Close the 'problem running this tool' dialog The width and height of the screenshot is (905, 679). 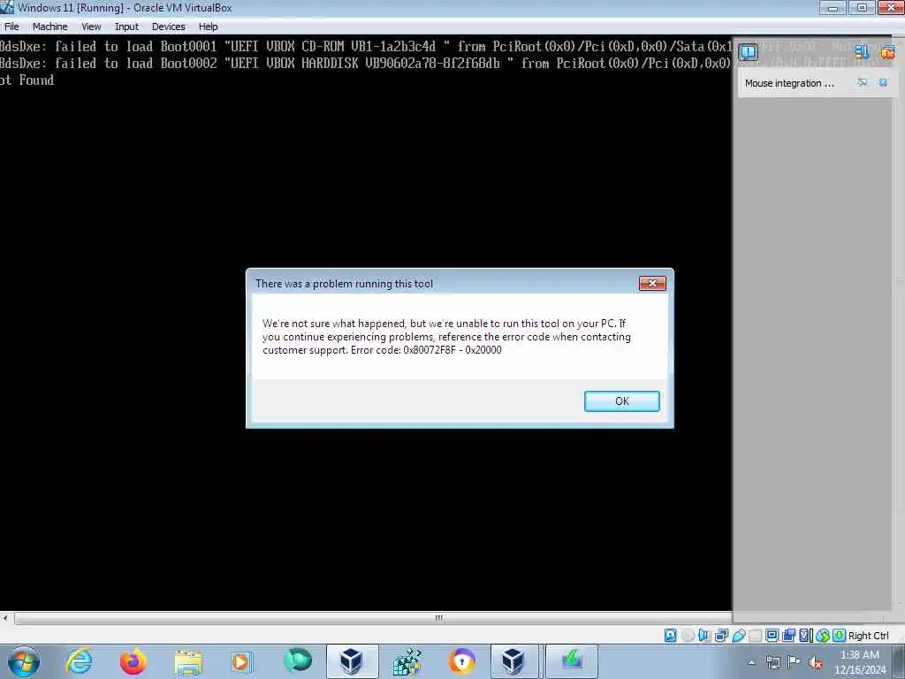pos(652,284)
